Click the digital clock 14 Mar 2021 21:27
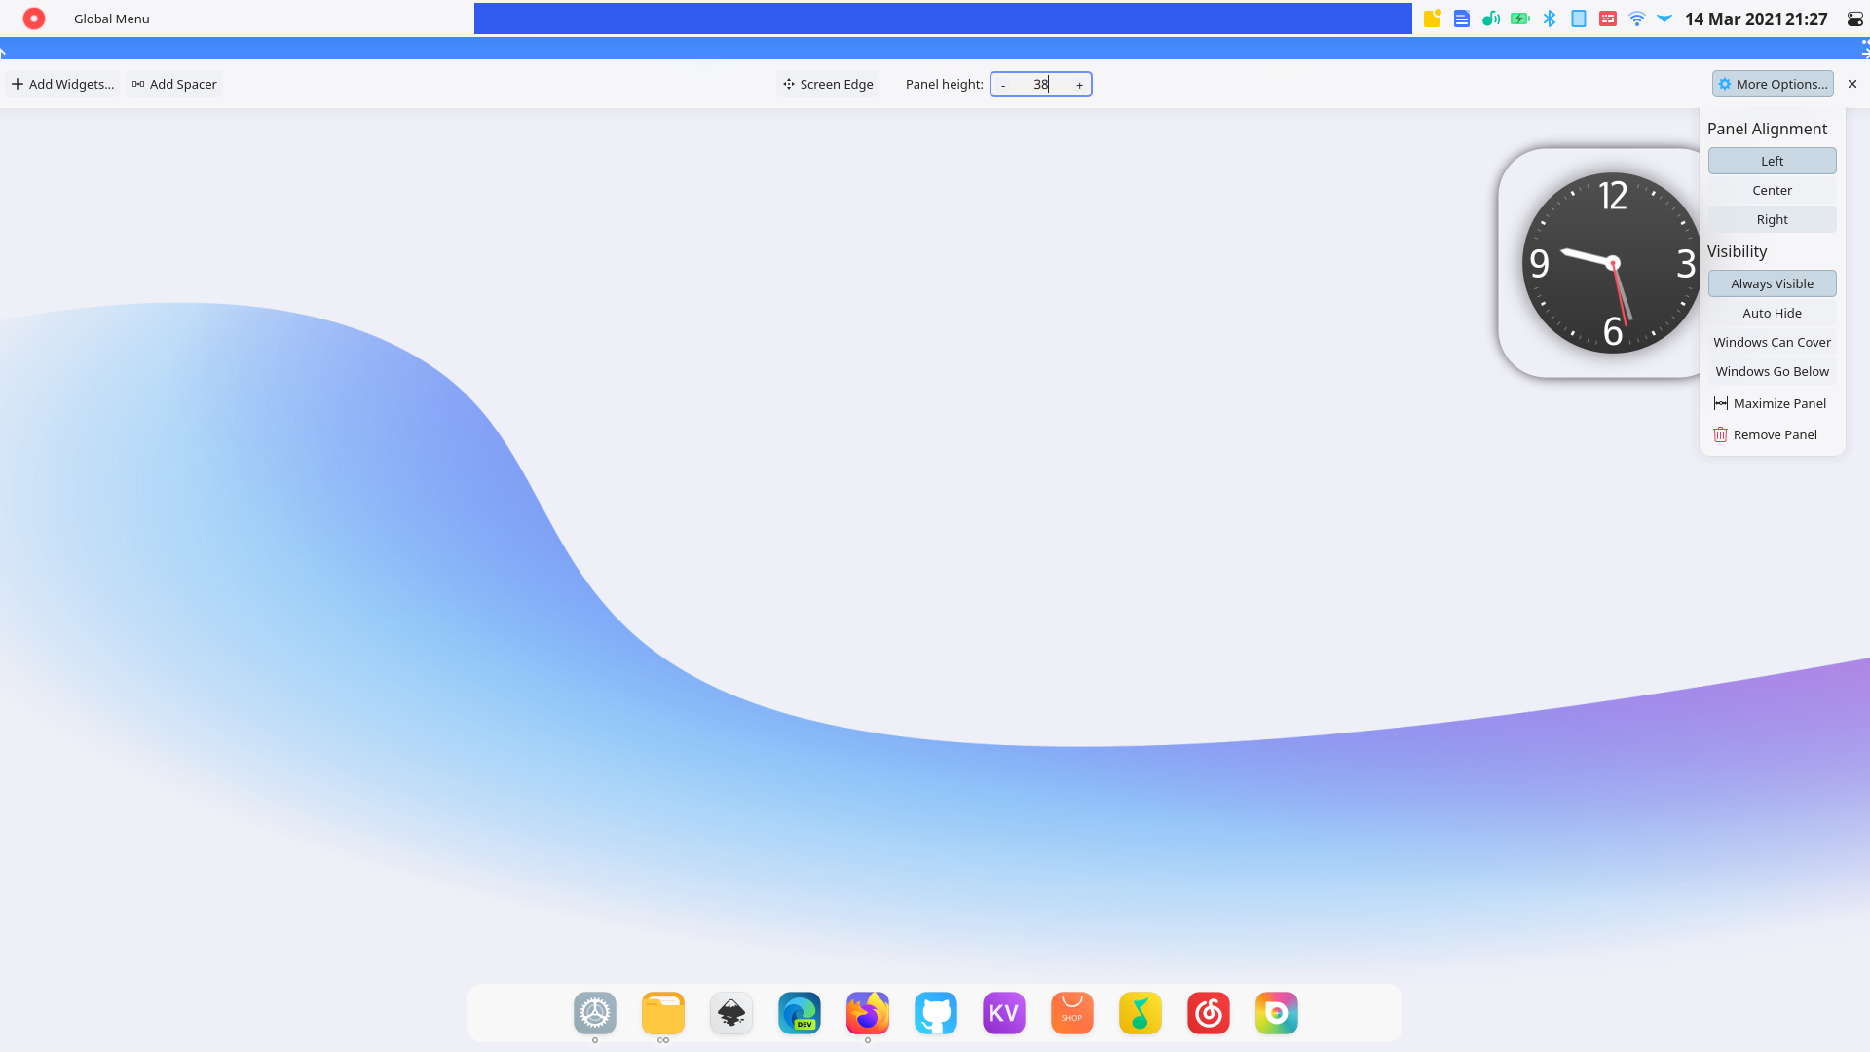The width and height of the screenshot is (1870, 1052). pyautogui.click(x=1756, y=19)
